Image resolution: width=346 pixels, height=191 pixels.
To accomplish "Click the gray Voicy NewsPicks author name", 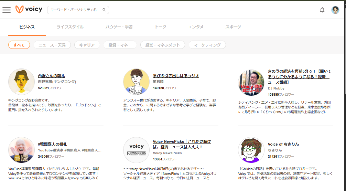I will pyautogui.click(x=167, y=153).
